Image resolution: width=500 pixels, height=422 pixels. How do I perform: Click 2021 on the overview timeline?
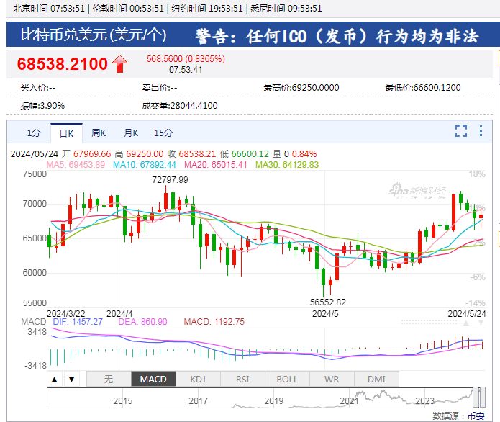coord(350,401)
